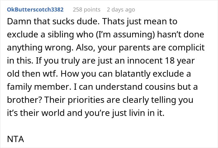Viewport: 218px width, 148px height.
Task: Click the opening line 'Damn that sucks dude'
Action: (x=53, y=21)
